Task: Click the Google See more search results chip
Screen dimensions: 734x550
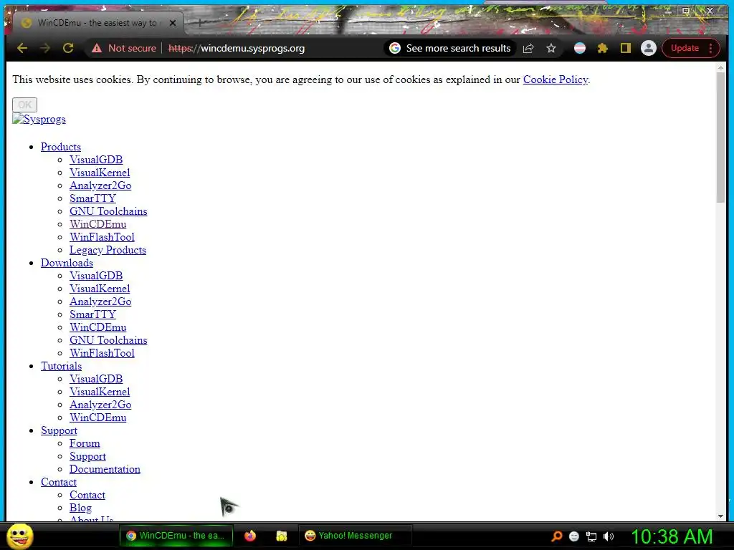Action: click(450, 48)
